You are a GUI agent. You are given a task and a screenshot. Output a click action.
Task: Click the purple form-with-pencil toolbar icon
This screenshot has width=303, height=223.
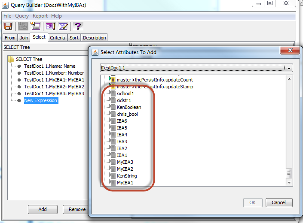(50, 26)
